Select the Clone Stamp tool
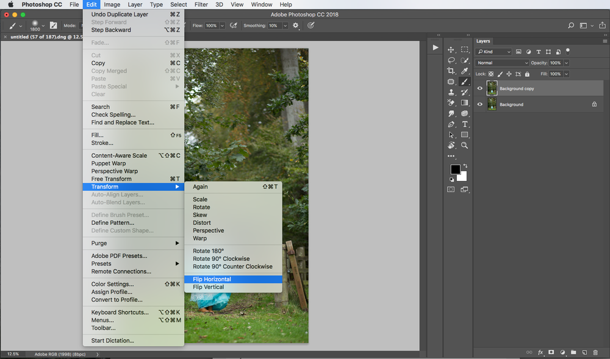 pos(451,92)
